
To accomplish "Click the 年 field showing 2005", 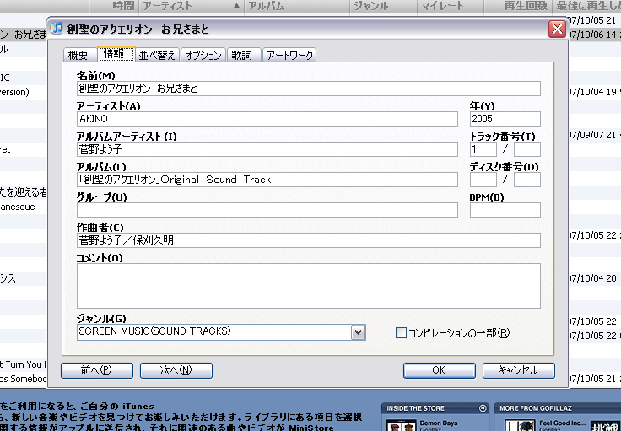I will point(505,119).
